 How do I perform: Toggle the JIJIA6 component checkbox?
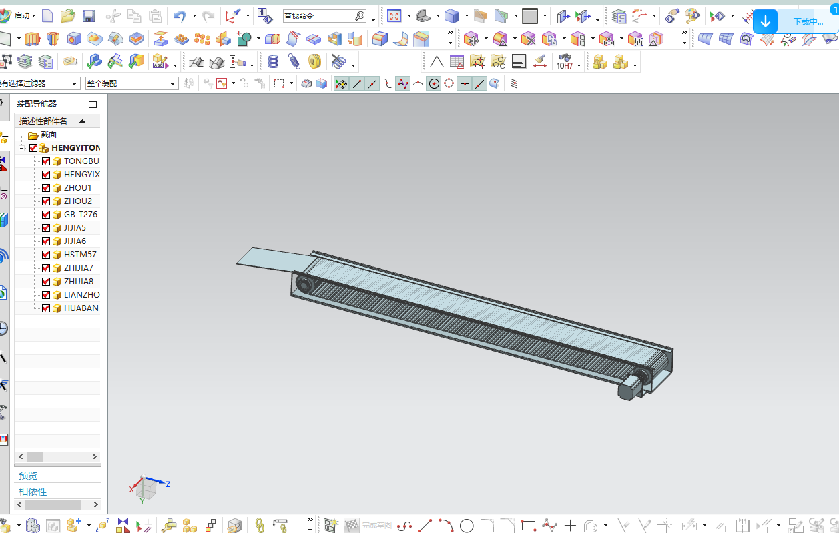click(x=46, y=241)
